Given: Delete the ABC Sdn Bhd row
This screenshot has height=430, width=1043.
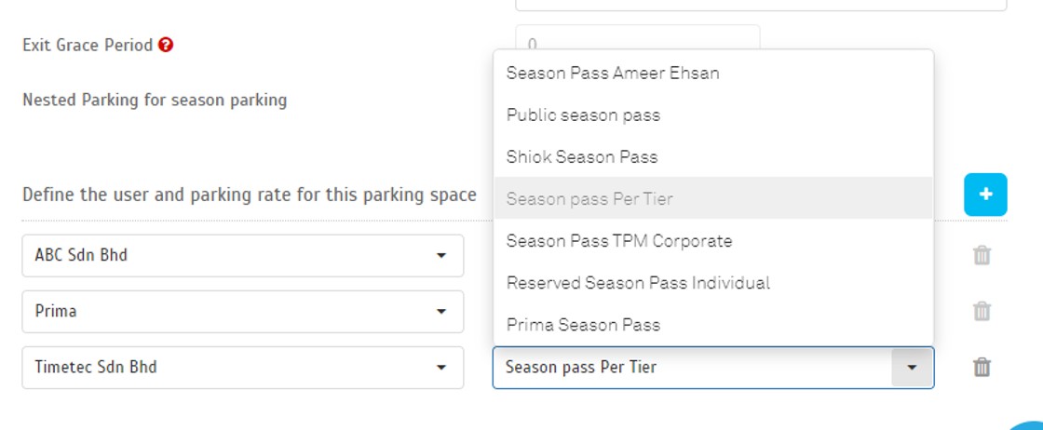Looking at the screenshot, I should point(982,255).
